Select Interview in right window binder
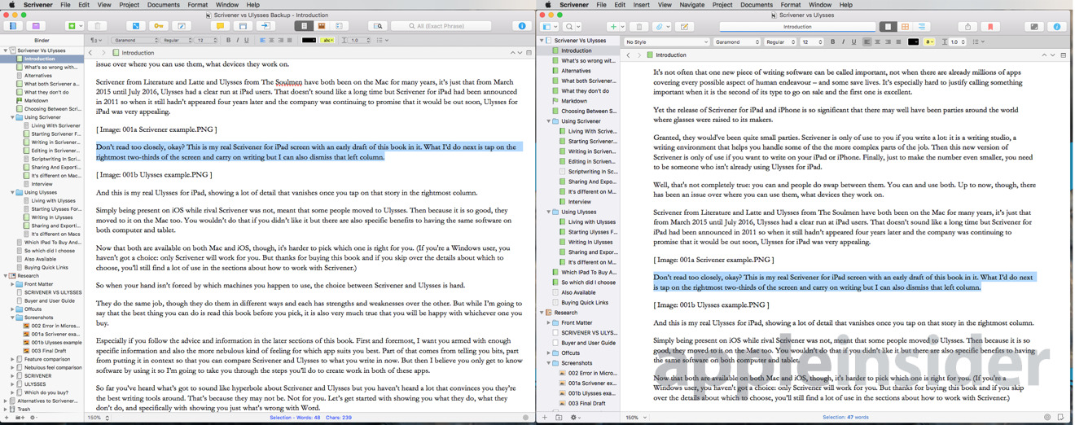This screenshot has width=1075, height=425. point(580,202)
